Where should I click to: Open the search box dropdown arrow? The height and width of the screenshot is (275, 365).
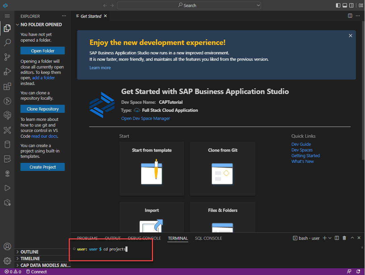(x=258, y=5)
